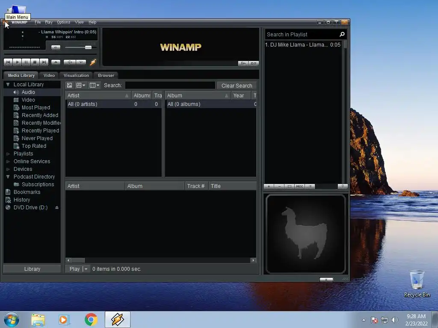This screenshot has height=328, width=438.
Task: Select the All (0 artists) row
Action: coord(114,104)
